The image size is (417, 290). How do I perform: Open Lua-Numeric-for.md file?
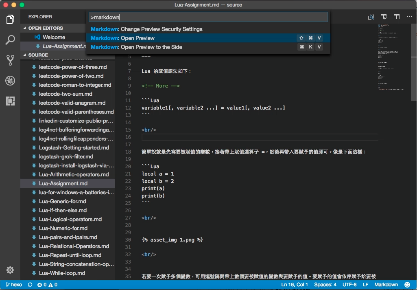[x=68, y=228]
